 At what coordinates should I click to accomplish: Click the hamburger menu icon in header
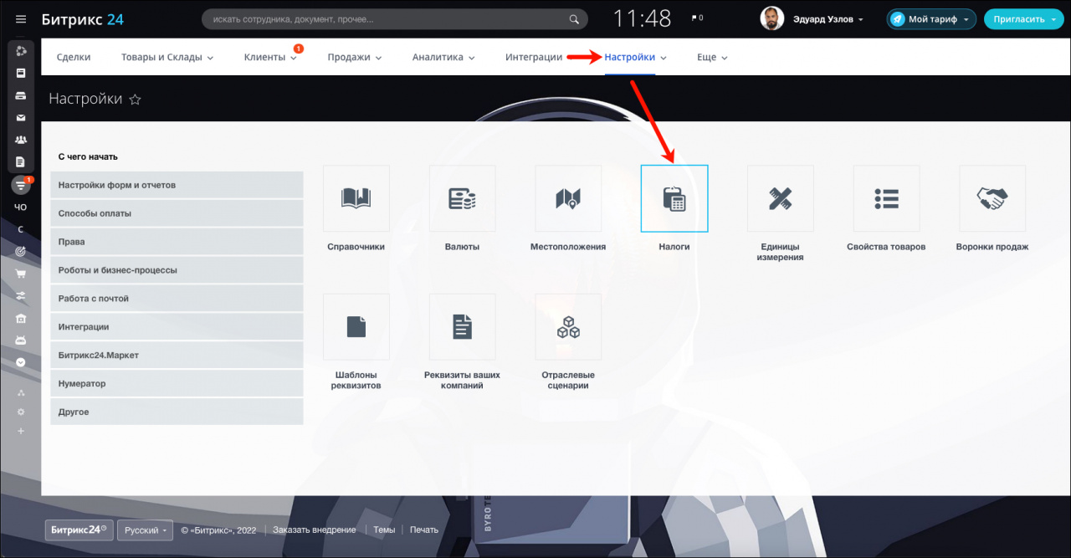(x=21, y=19)
